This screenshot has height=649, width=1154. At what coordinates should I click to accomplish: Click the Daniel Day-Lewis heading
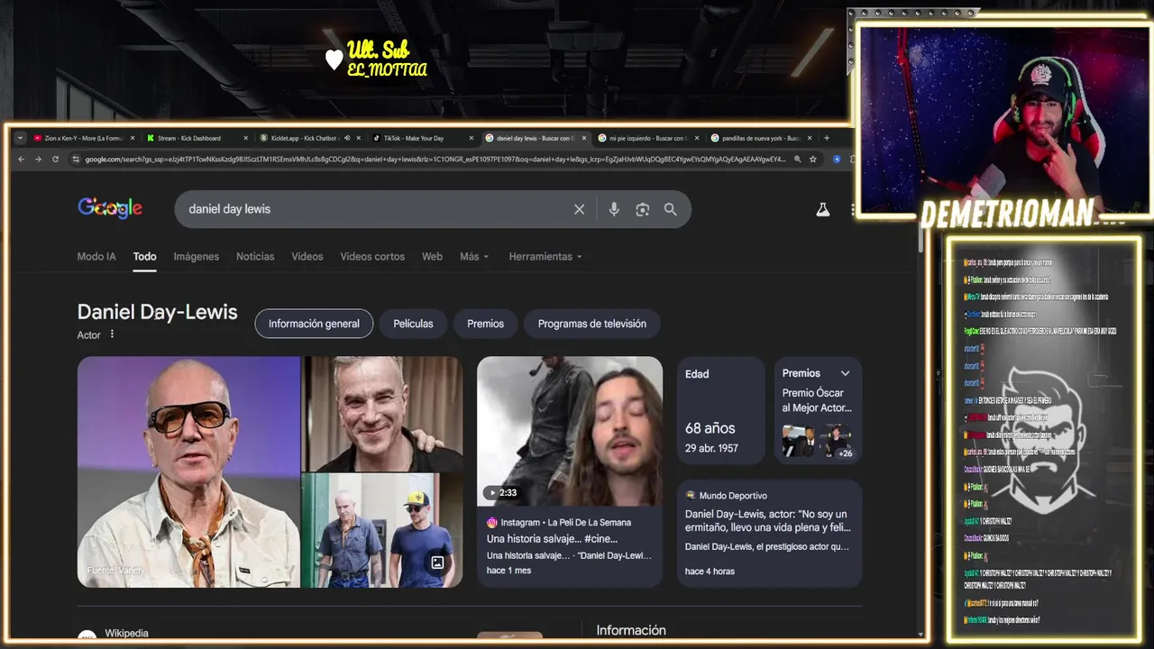tap(157, 312)
